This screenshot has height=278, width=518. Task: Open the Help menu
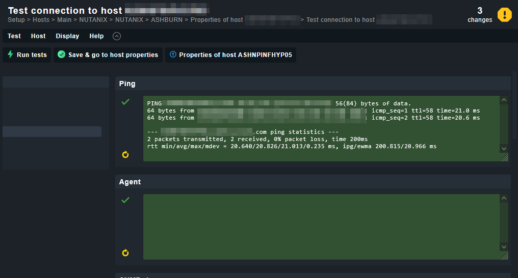(96, 36)
